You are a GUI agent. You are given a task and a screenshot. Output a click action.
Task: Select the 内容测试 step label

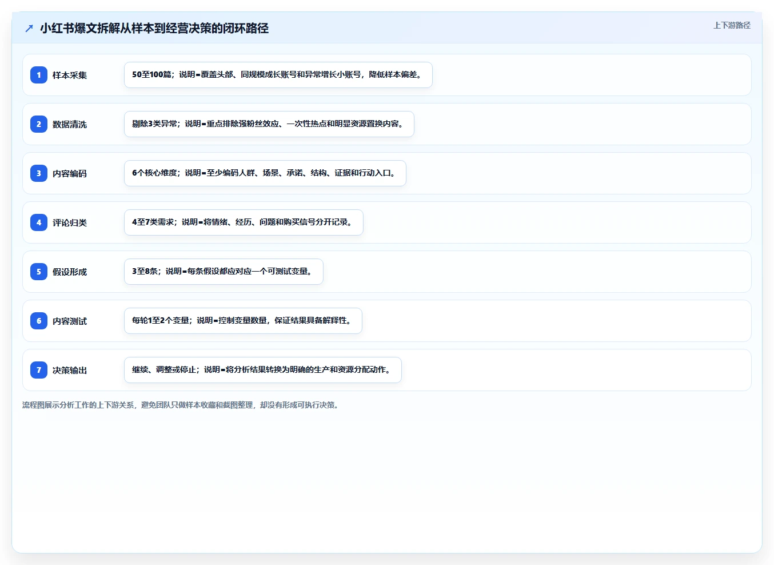(70, 321)
